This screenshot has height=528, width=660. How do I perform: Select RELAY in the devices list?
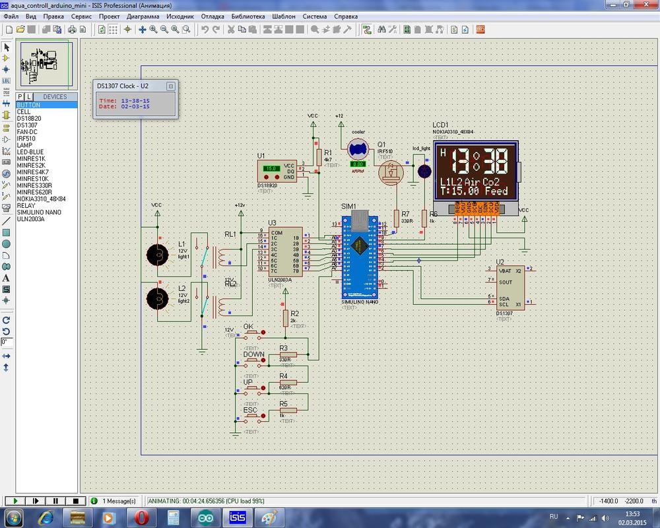[x=26, y=205]
